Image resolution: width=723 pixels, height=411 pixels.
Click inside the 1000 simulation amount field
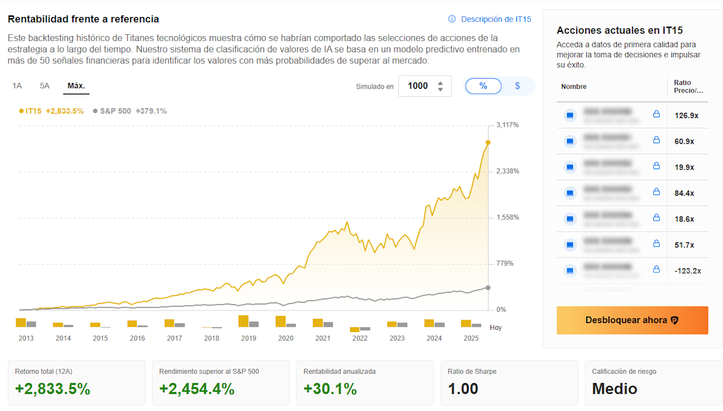pos(419,86)
